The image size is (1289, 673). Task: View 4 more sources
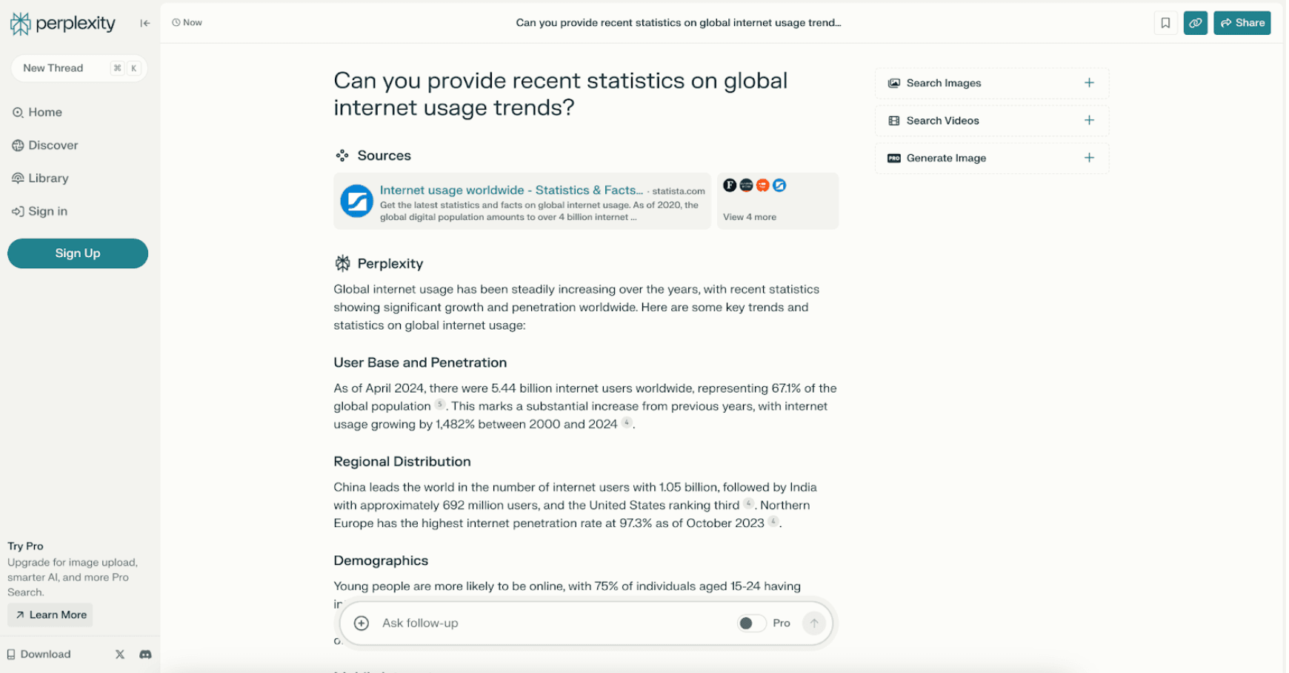coord(778,202)
